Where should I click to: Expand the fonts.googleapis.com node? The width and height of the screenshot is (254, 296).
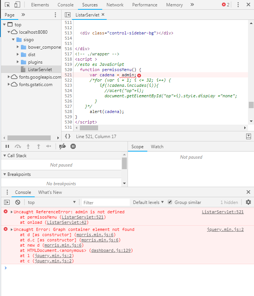click(9, 77)
